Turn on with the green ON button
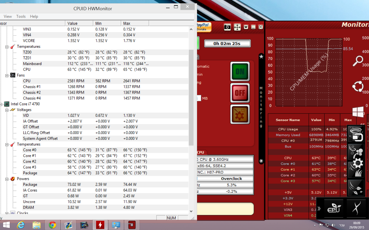Screen dimensions: 369x230 240,72
